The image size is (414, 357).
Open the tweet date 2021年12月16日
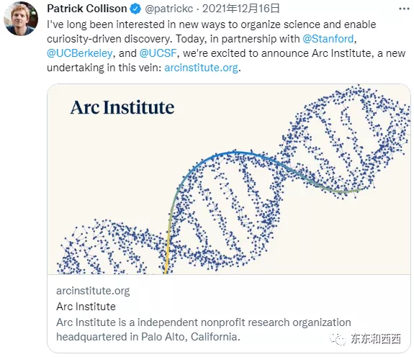[240, 9]
